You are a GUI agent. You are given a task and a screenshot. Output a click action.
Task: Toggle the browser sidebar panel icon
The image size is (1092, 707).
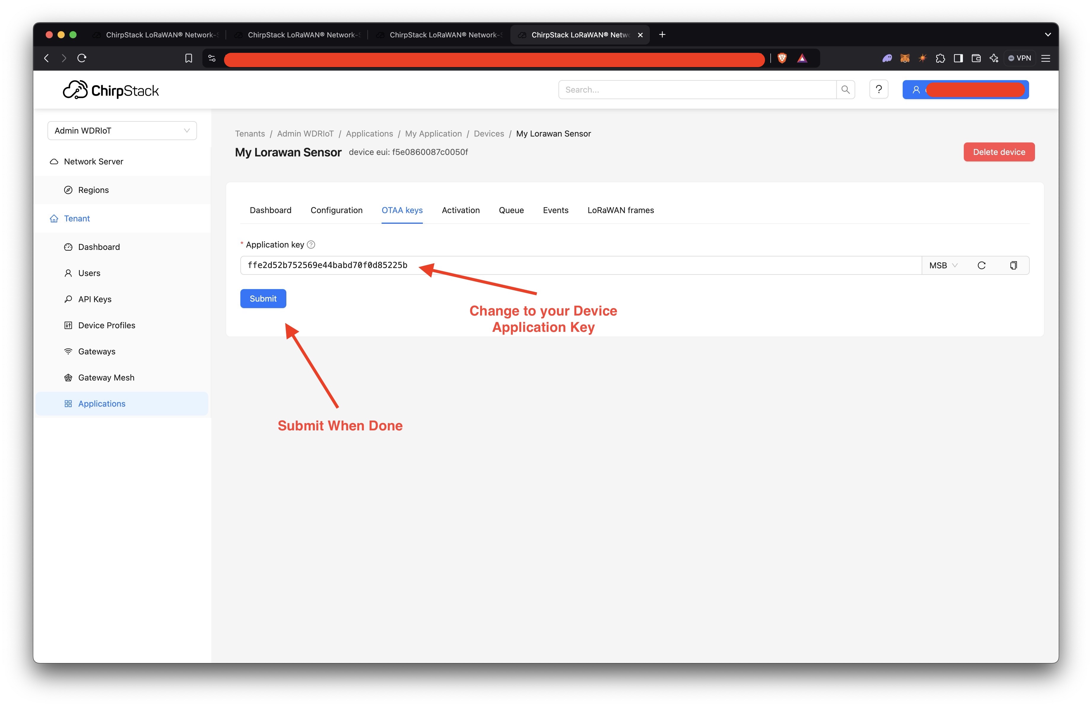point(958,58)
